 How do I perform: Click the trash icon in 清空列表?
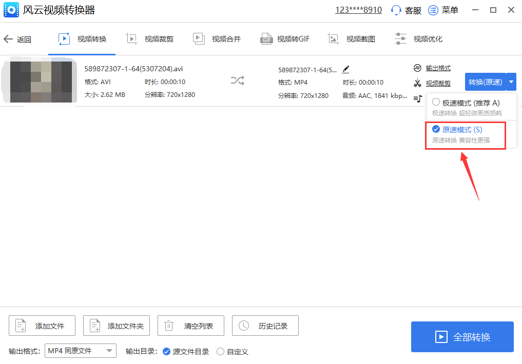169,326
